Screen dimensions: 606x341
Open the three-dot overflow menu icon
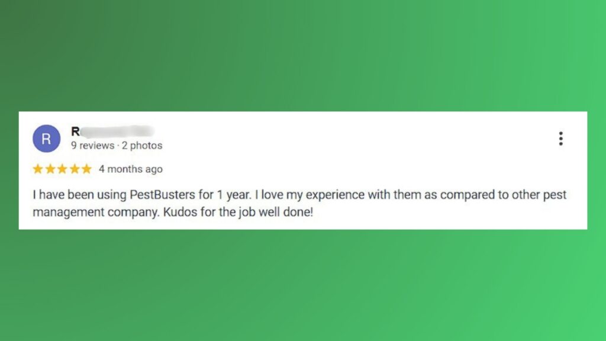point(560,137)
